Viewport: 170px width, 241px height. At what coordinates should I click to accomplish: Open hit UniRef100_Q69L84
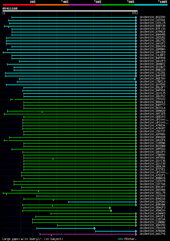pyautogui.click(x=152, y=167)
